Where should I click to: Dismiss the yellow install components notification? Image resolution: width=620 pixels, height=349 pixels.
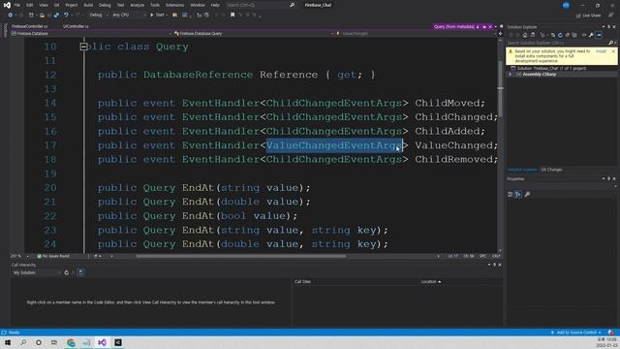[x=613, y=51]
